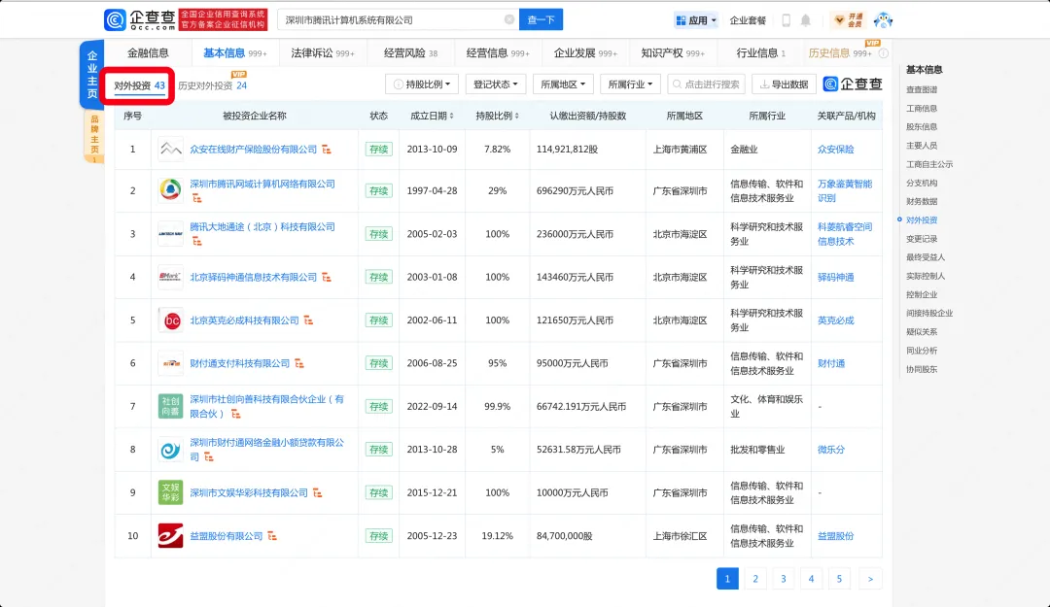Open the 益盟股份 related product link

pyautogui.click(x=836, y=536)
